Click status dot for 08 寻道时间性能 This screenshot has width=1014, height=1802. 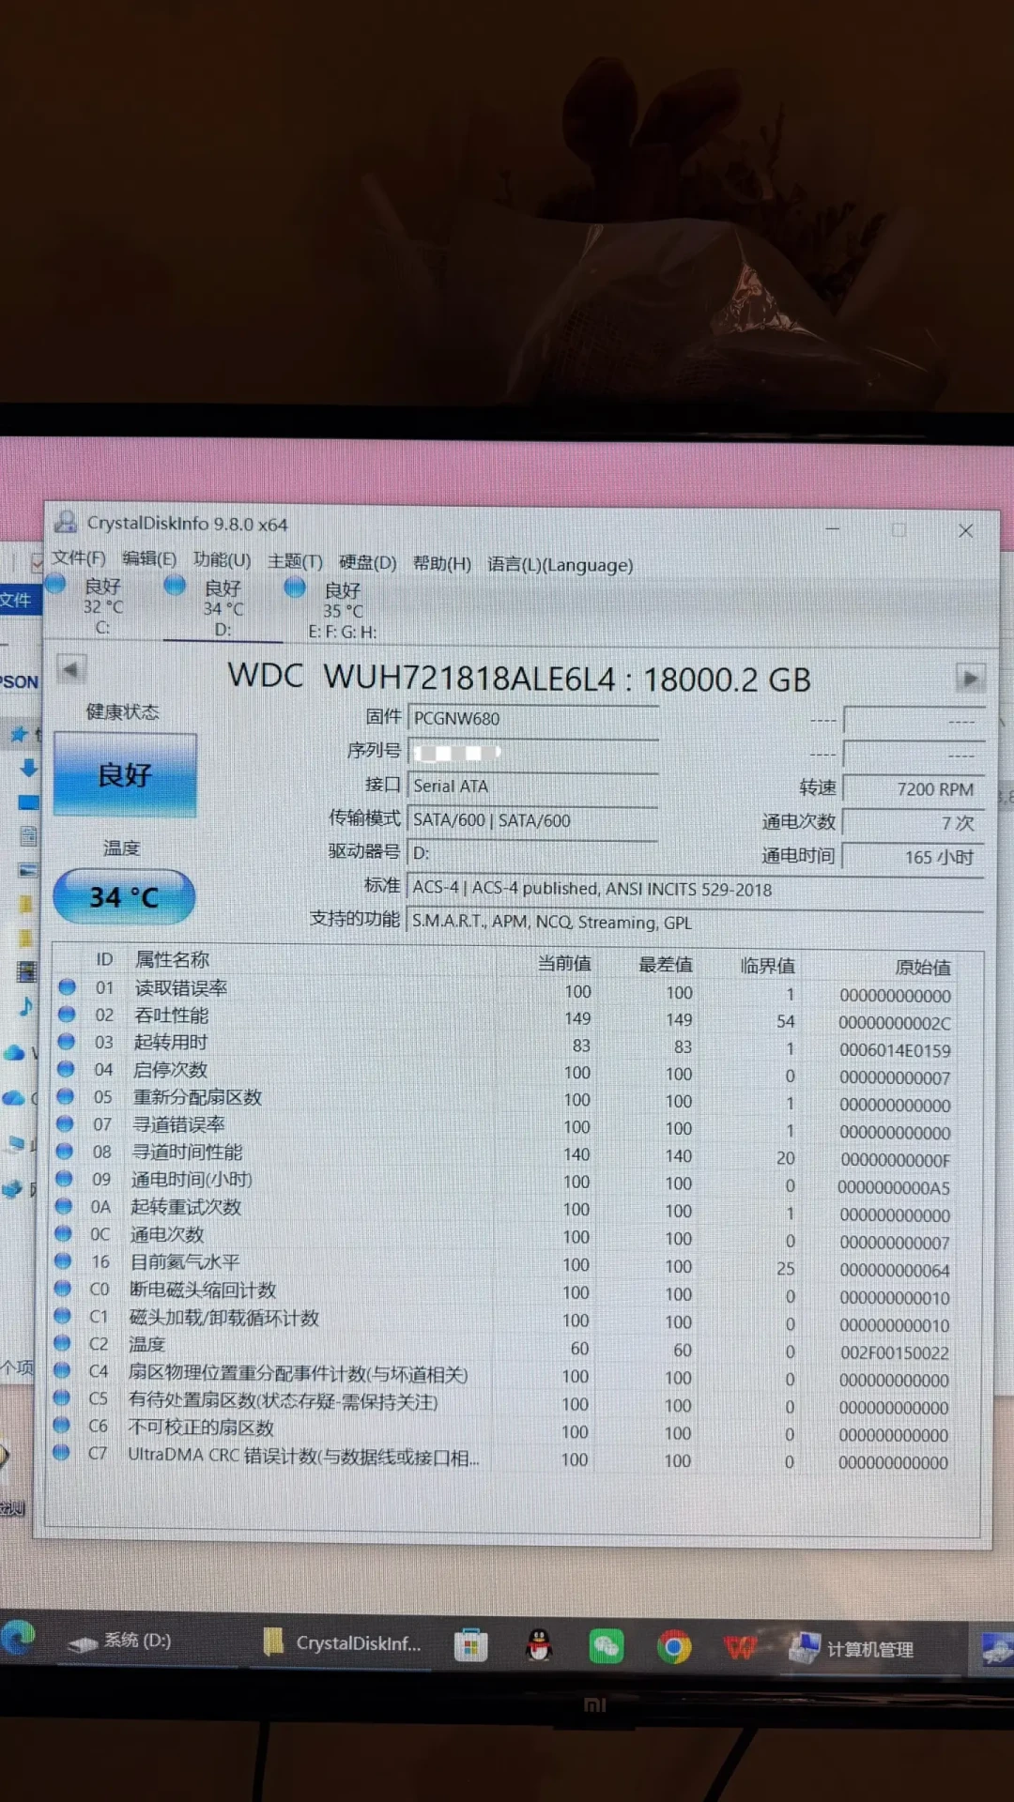(65, 1151)
